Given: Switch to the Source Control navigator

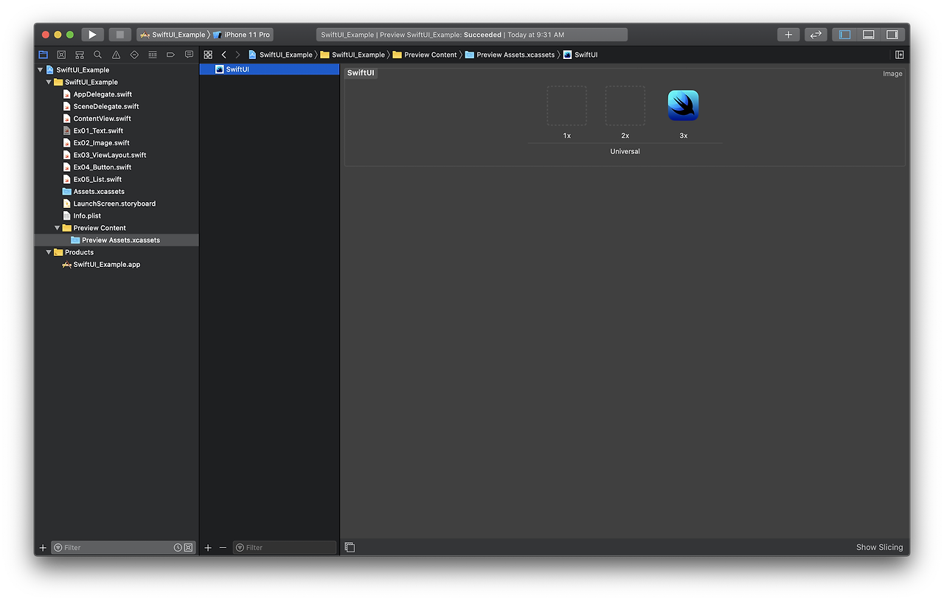Looking at the screenshot, I should tap(61, 55).
